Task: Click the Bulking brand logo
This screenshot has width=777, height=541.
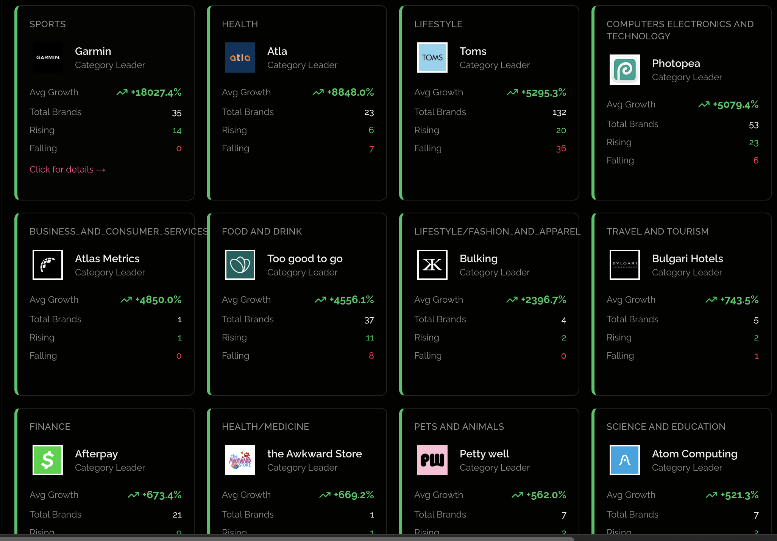Action: point(432,265)
